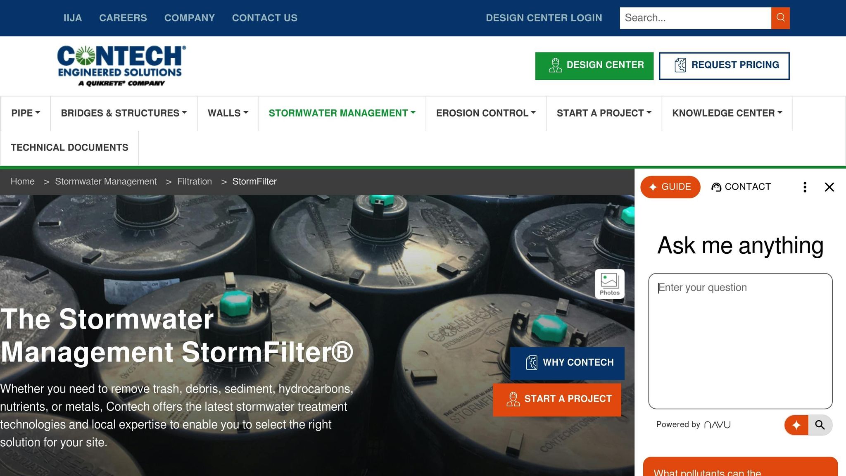Image resolution: width=846 pixels, height=476 pixels.
Task: Open the Erosion Control dropdown menu
Action: pyautogui.click(x=486, y=113)
